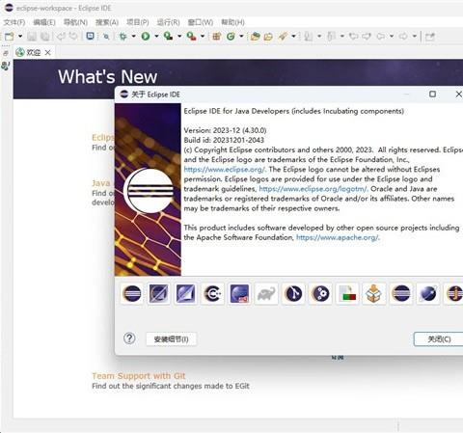The width and height of the screenshot is (463, 433).
Task: Click the pin editor icon at toolbar end
Action: pos(430,37)
